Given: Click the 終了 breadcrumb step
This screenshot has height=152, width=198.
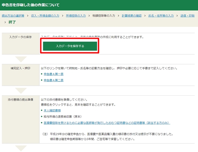Looking at the screenshot, I should tap(12, 22).
